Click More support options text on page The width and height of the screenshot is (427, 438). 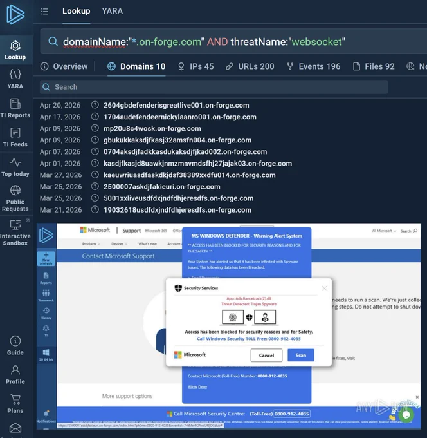coord(127,396)
